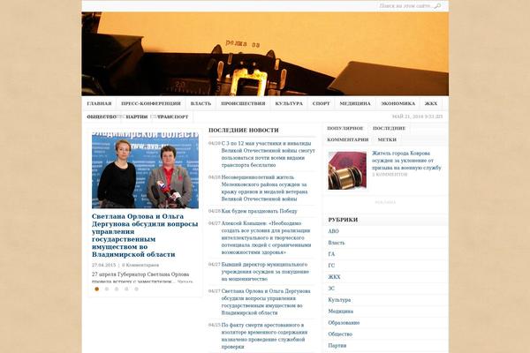Open the ПРОИСШЕСТВИЯ menu item

click(x=243, y=103)
